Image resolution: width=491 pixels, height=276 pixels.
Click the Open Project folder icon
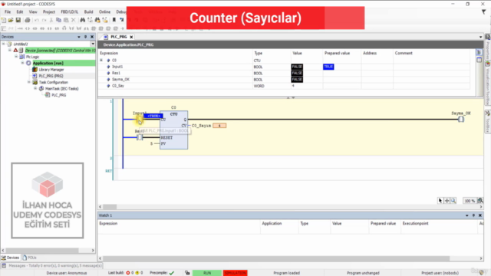pos(11,20)
